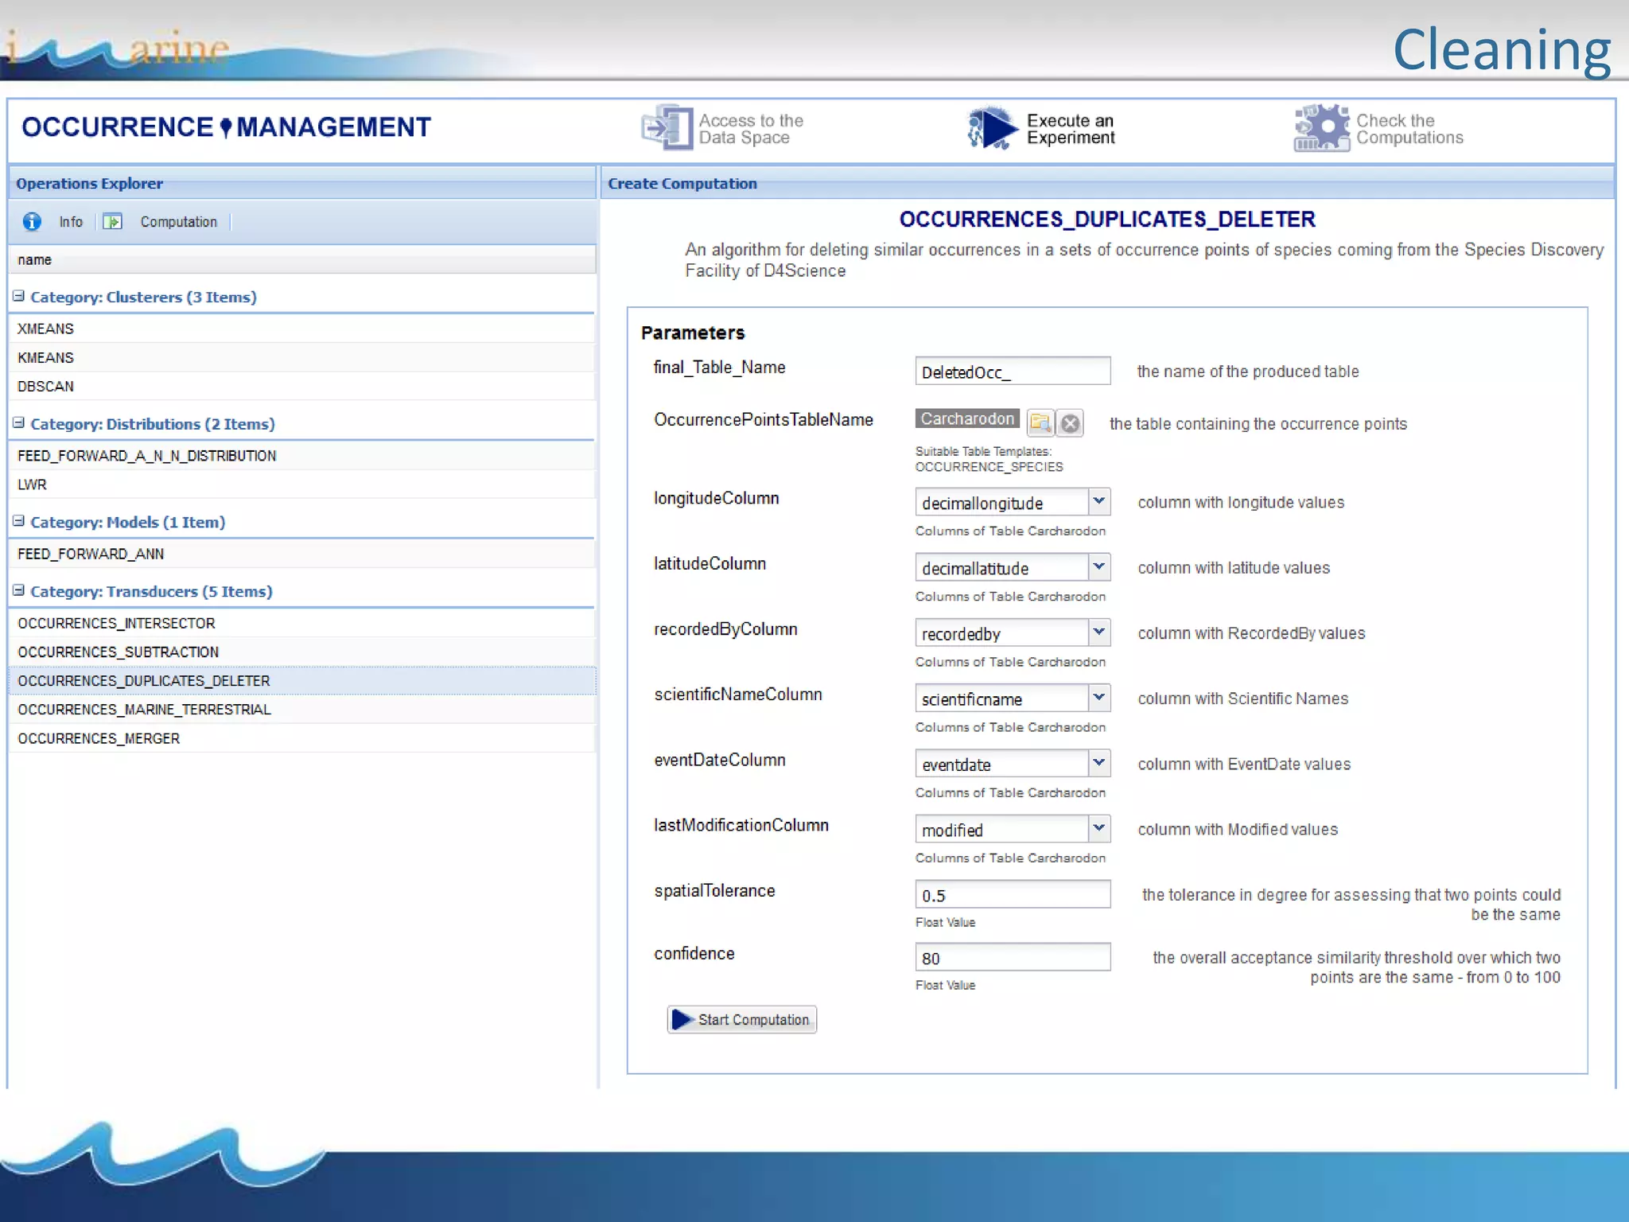The width and height of the screenshot is (1629, 1222).
Task: Collapse the Distributions category
Action: 18,423
